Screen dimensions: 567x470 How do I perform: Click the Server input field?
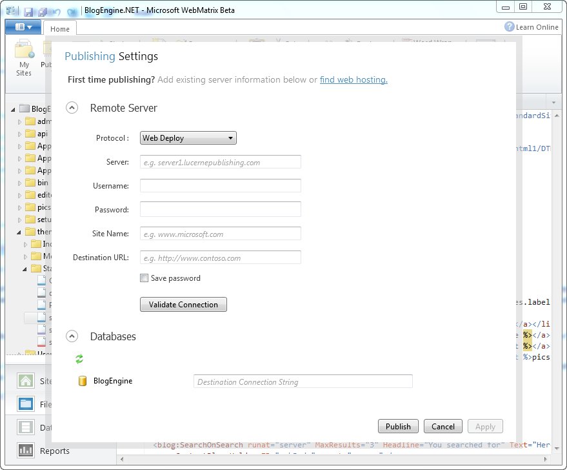(x=221, y=162)
